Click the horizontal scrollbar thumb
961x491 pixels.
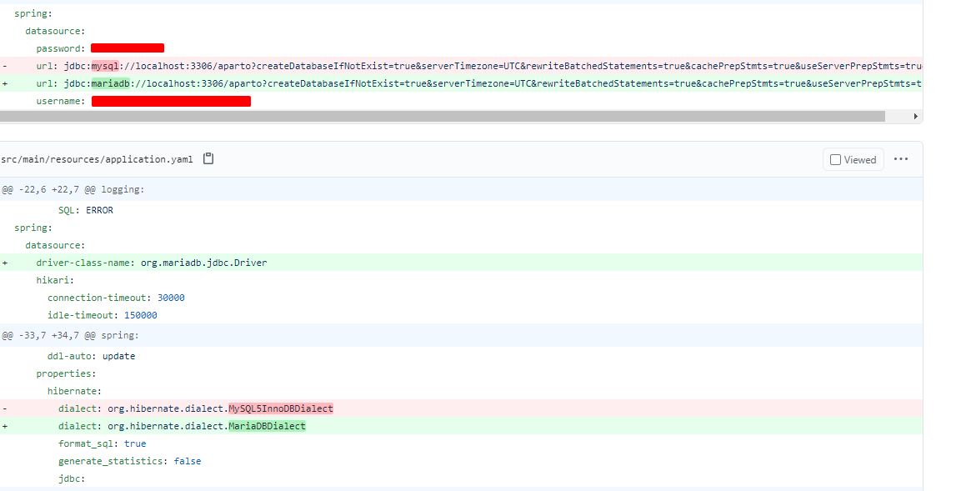pos(442,117)
